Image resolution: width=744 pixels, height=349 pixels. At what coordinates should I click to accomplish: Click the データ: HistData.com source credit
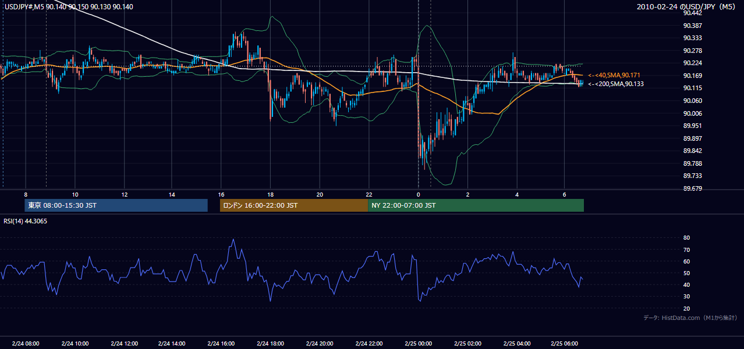point(690,318)
